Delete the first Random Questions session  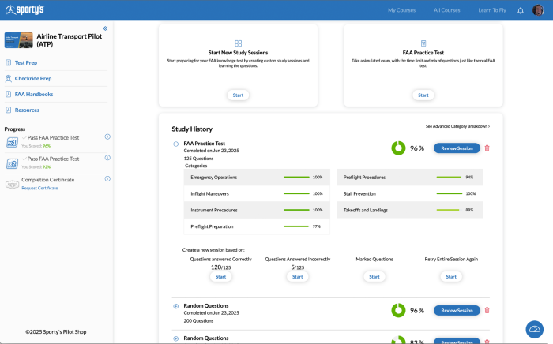[487, 310]
